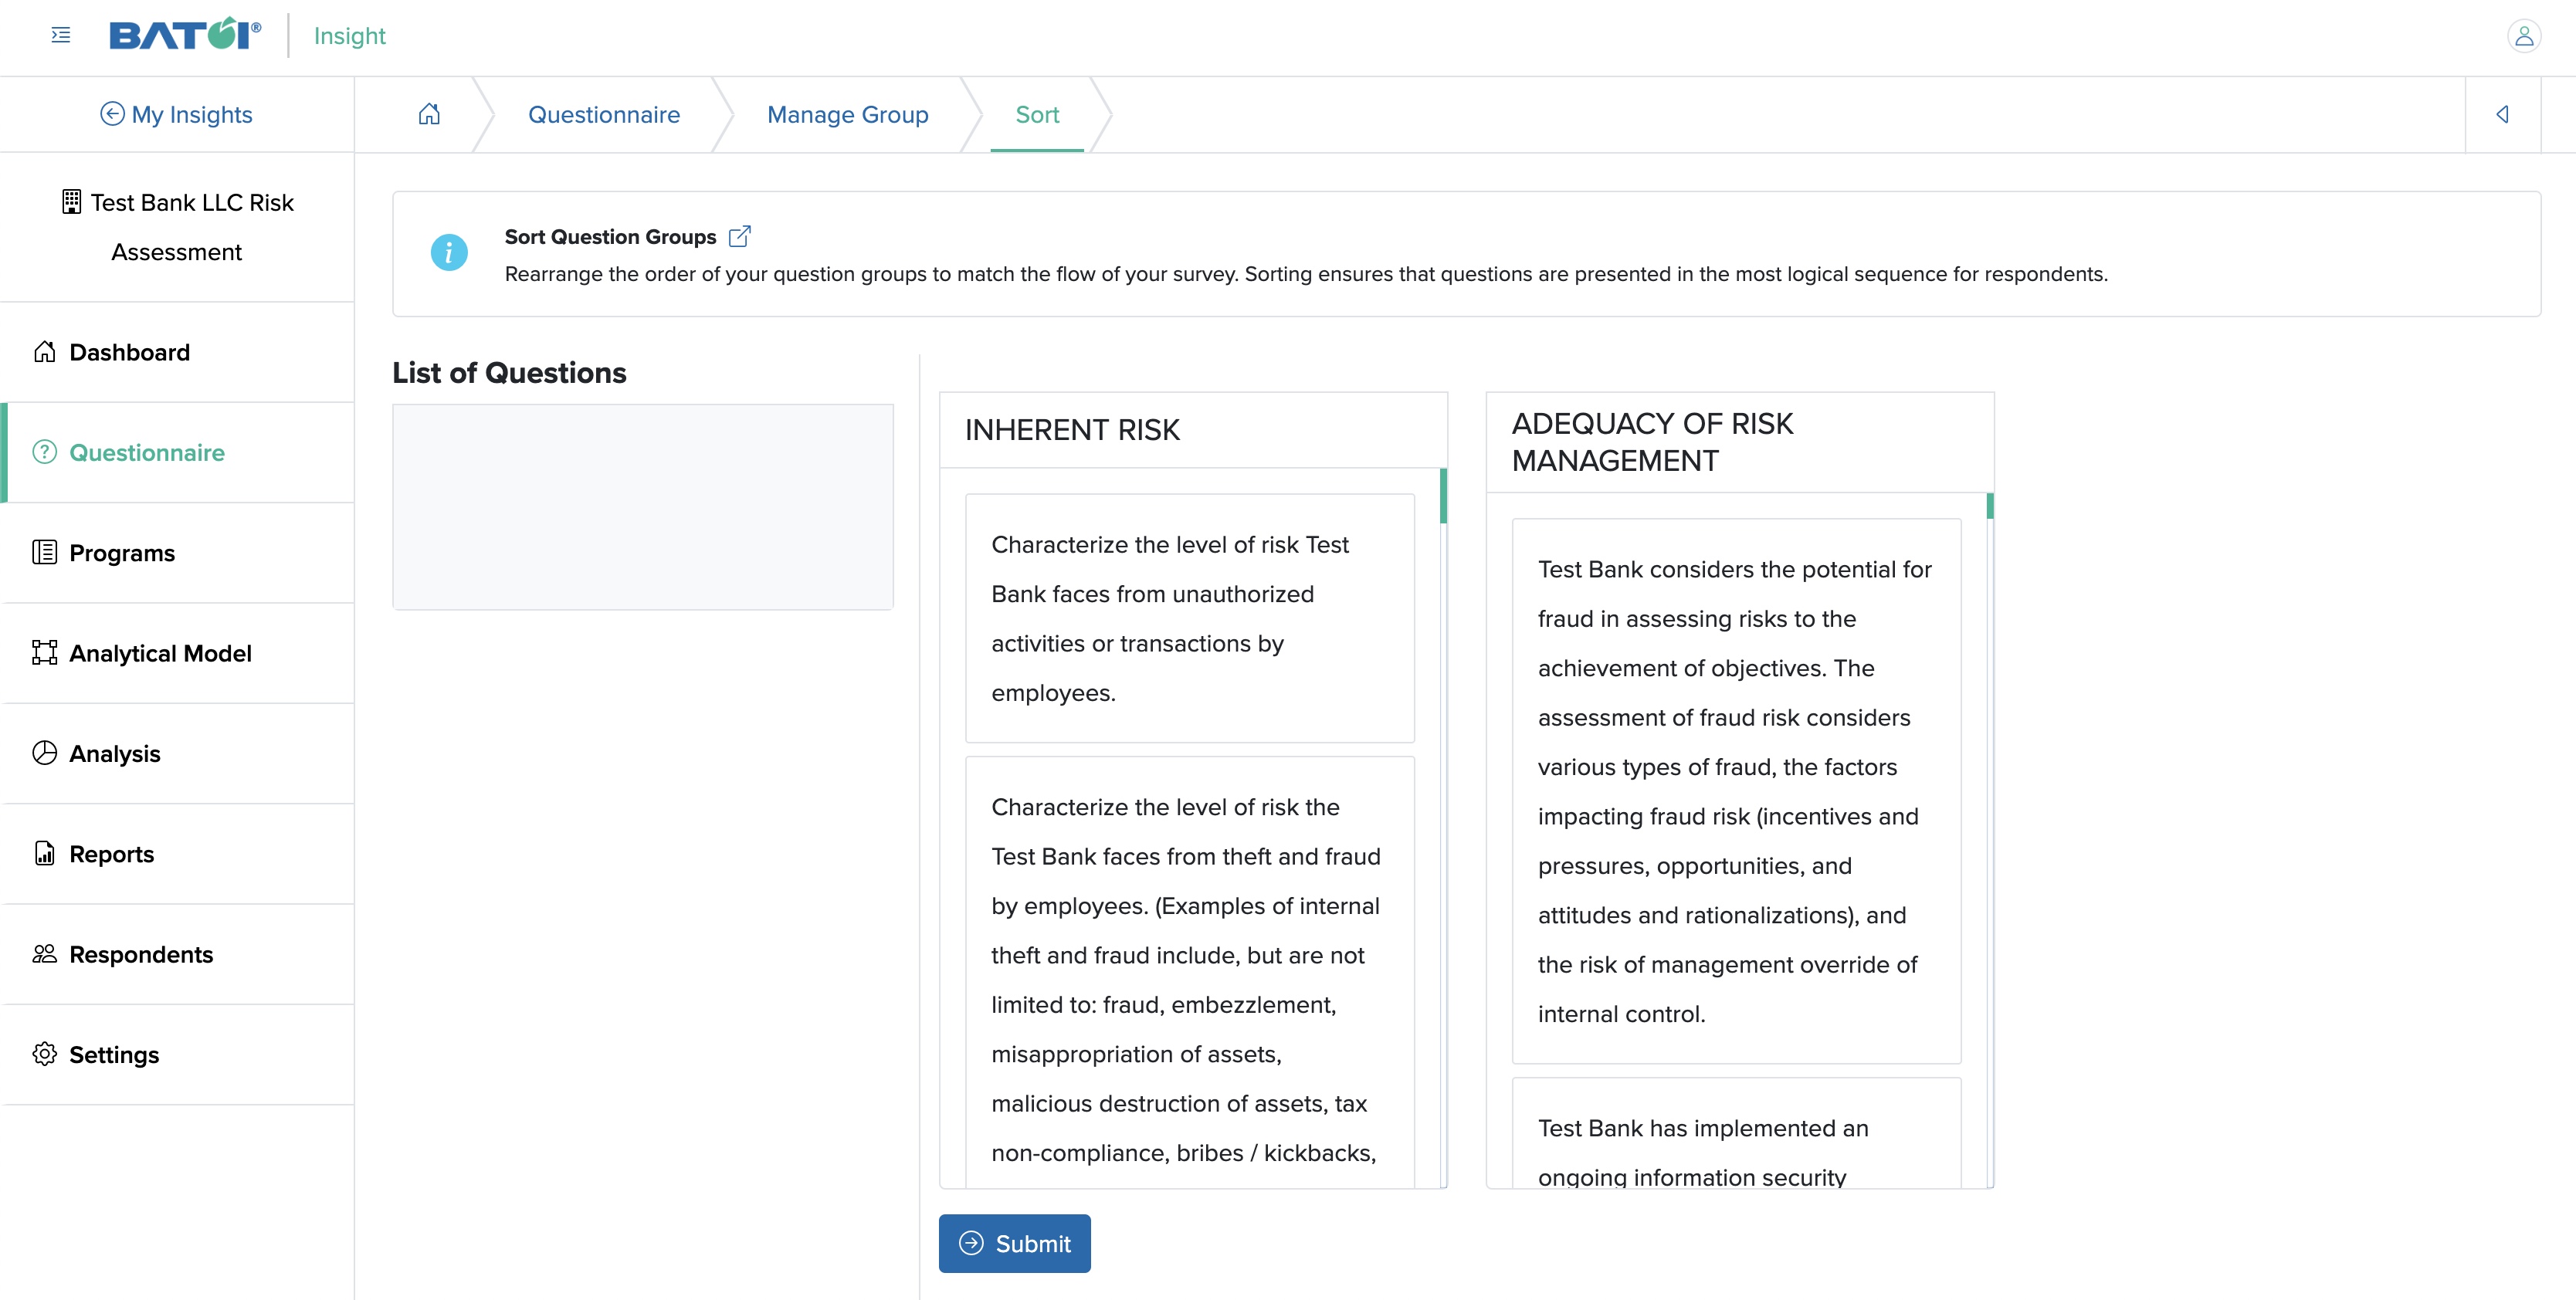Viewport: 2576px width, 1300px height.
Task: Click the Insight product label
Action: (349, 36)
